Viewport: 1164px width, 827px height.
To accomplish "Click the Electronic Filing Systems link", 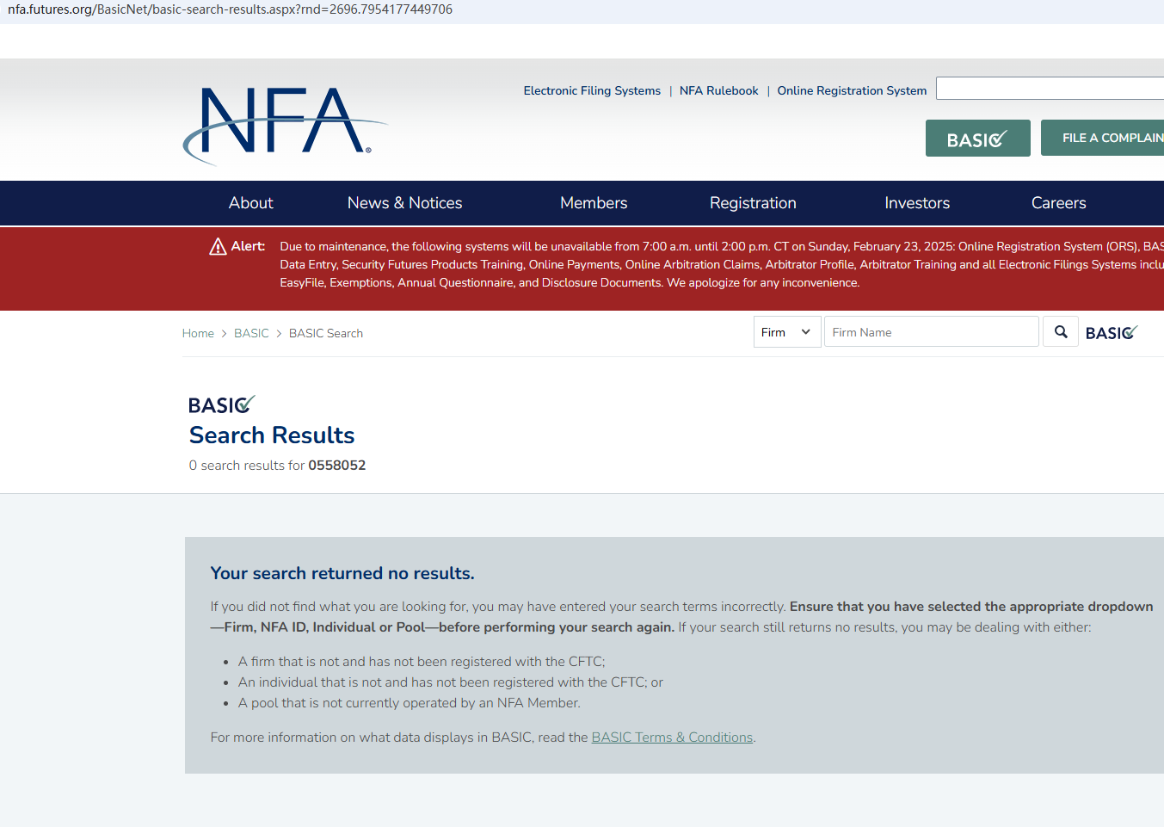I will (592, 90).
